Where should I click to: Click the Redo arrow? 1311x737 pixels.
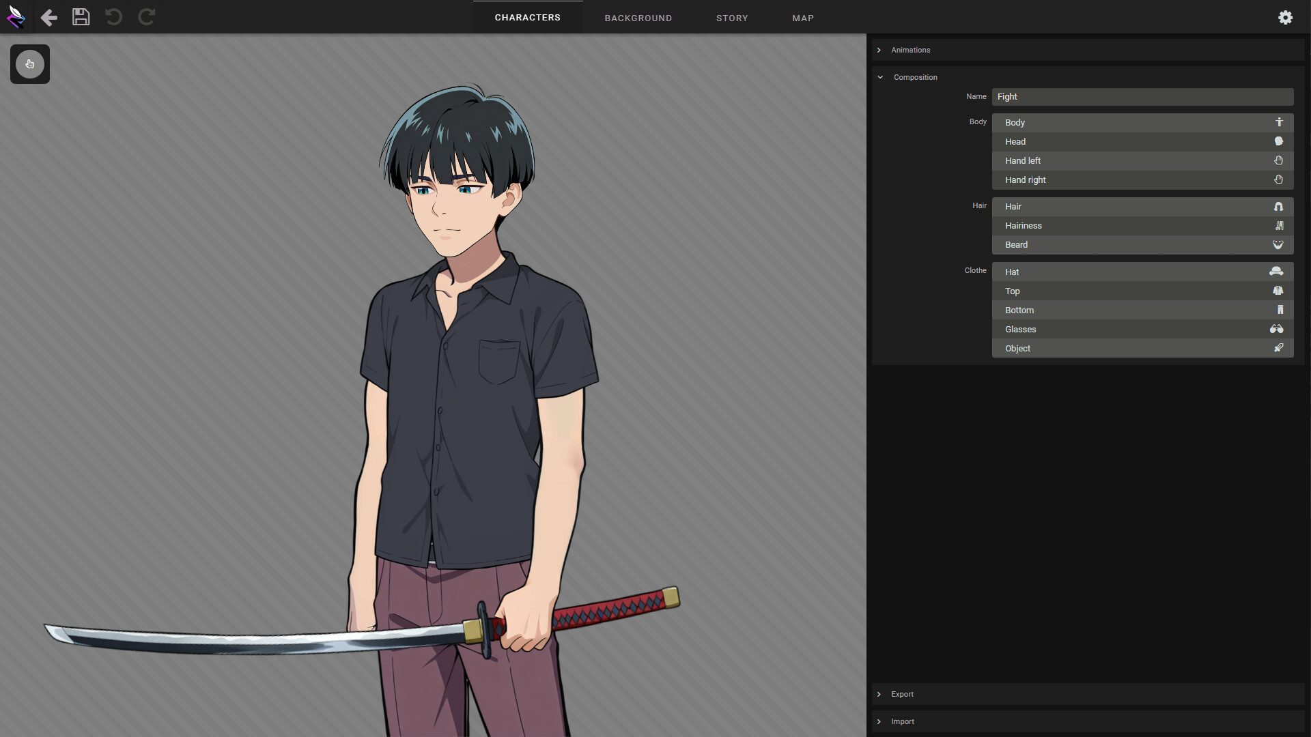147,17
